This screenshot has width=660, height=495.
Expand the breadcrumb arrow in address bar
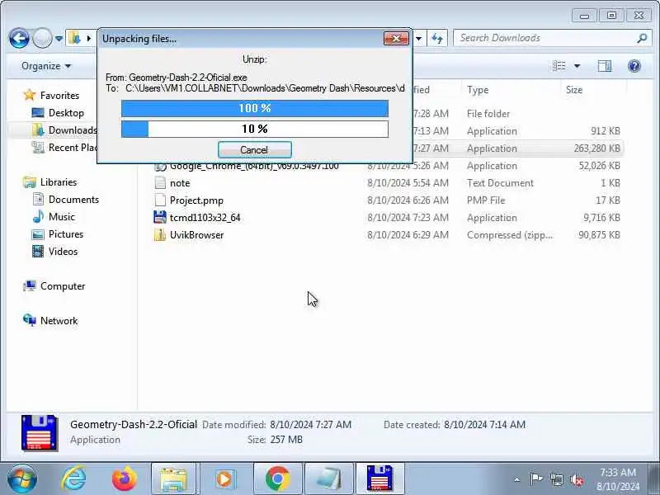click(88, 38)
